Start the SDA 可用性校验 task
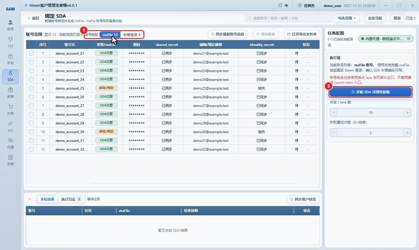The image size is (419, 250). click(x=370, y=92)
